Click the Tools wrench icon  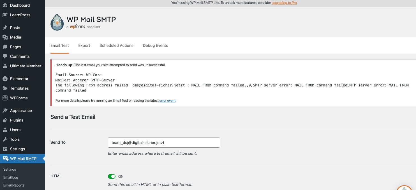(x=5, y=139)
